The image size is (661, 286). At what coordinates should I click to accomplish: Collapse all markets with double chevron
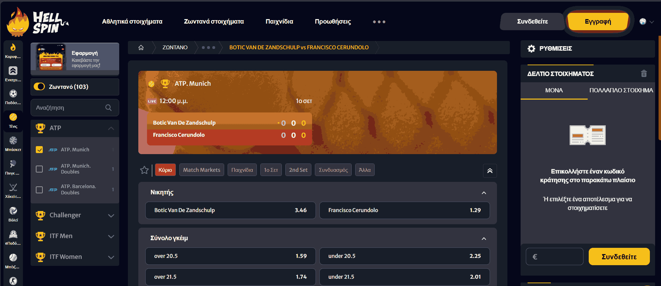[490, 170]
